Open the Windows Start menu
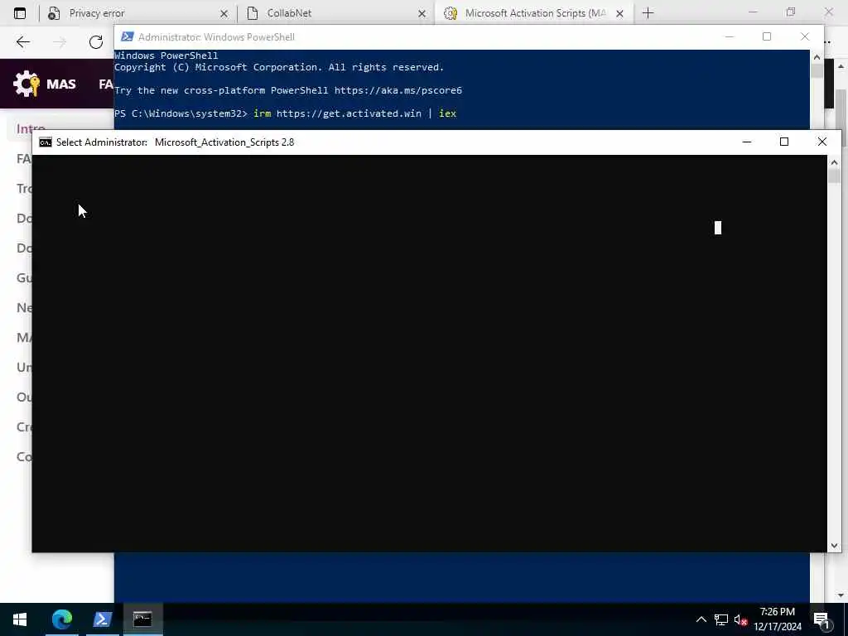 20,619
